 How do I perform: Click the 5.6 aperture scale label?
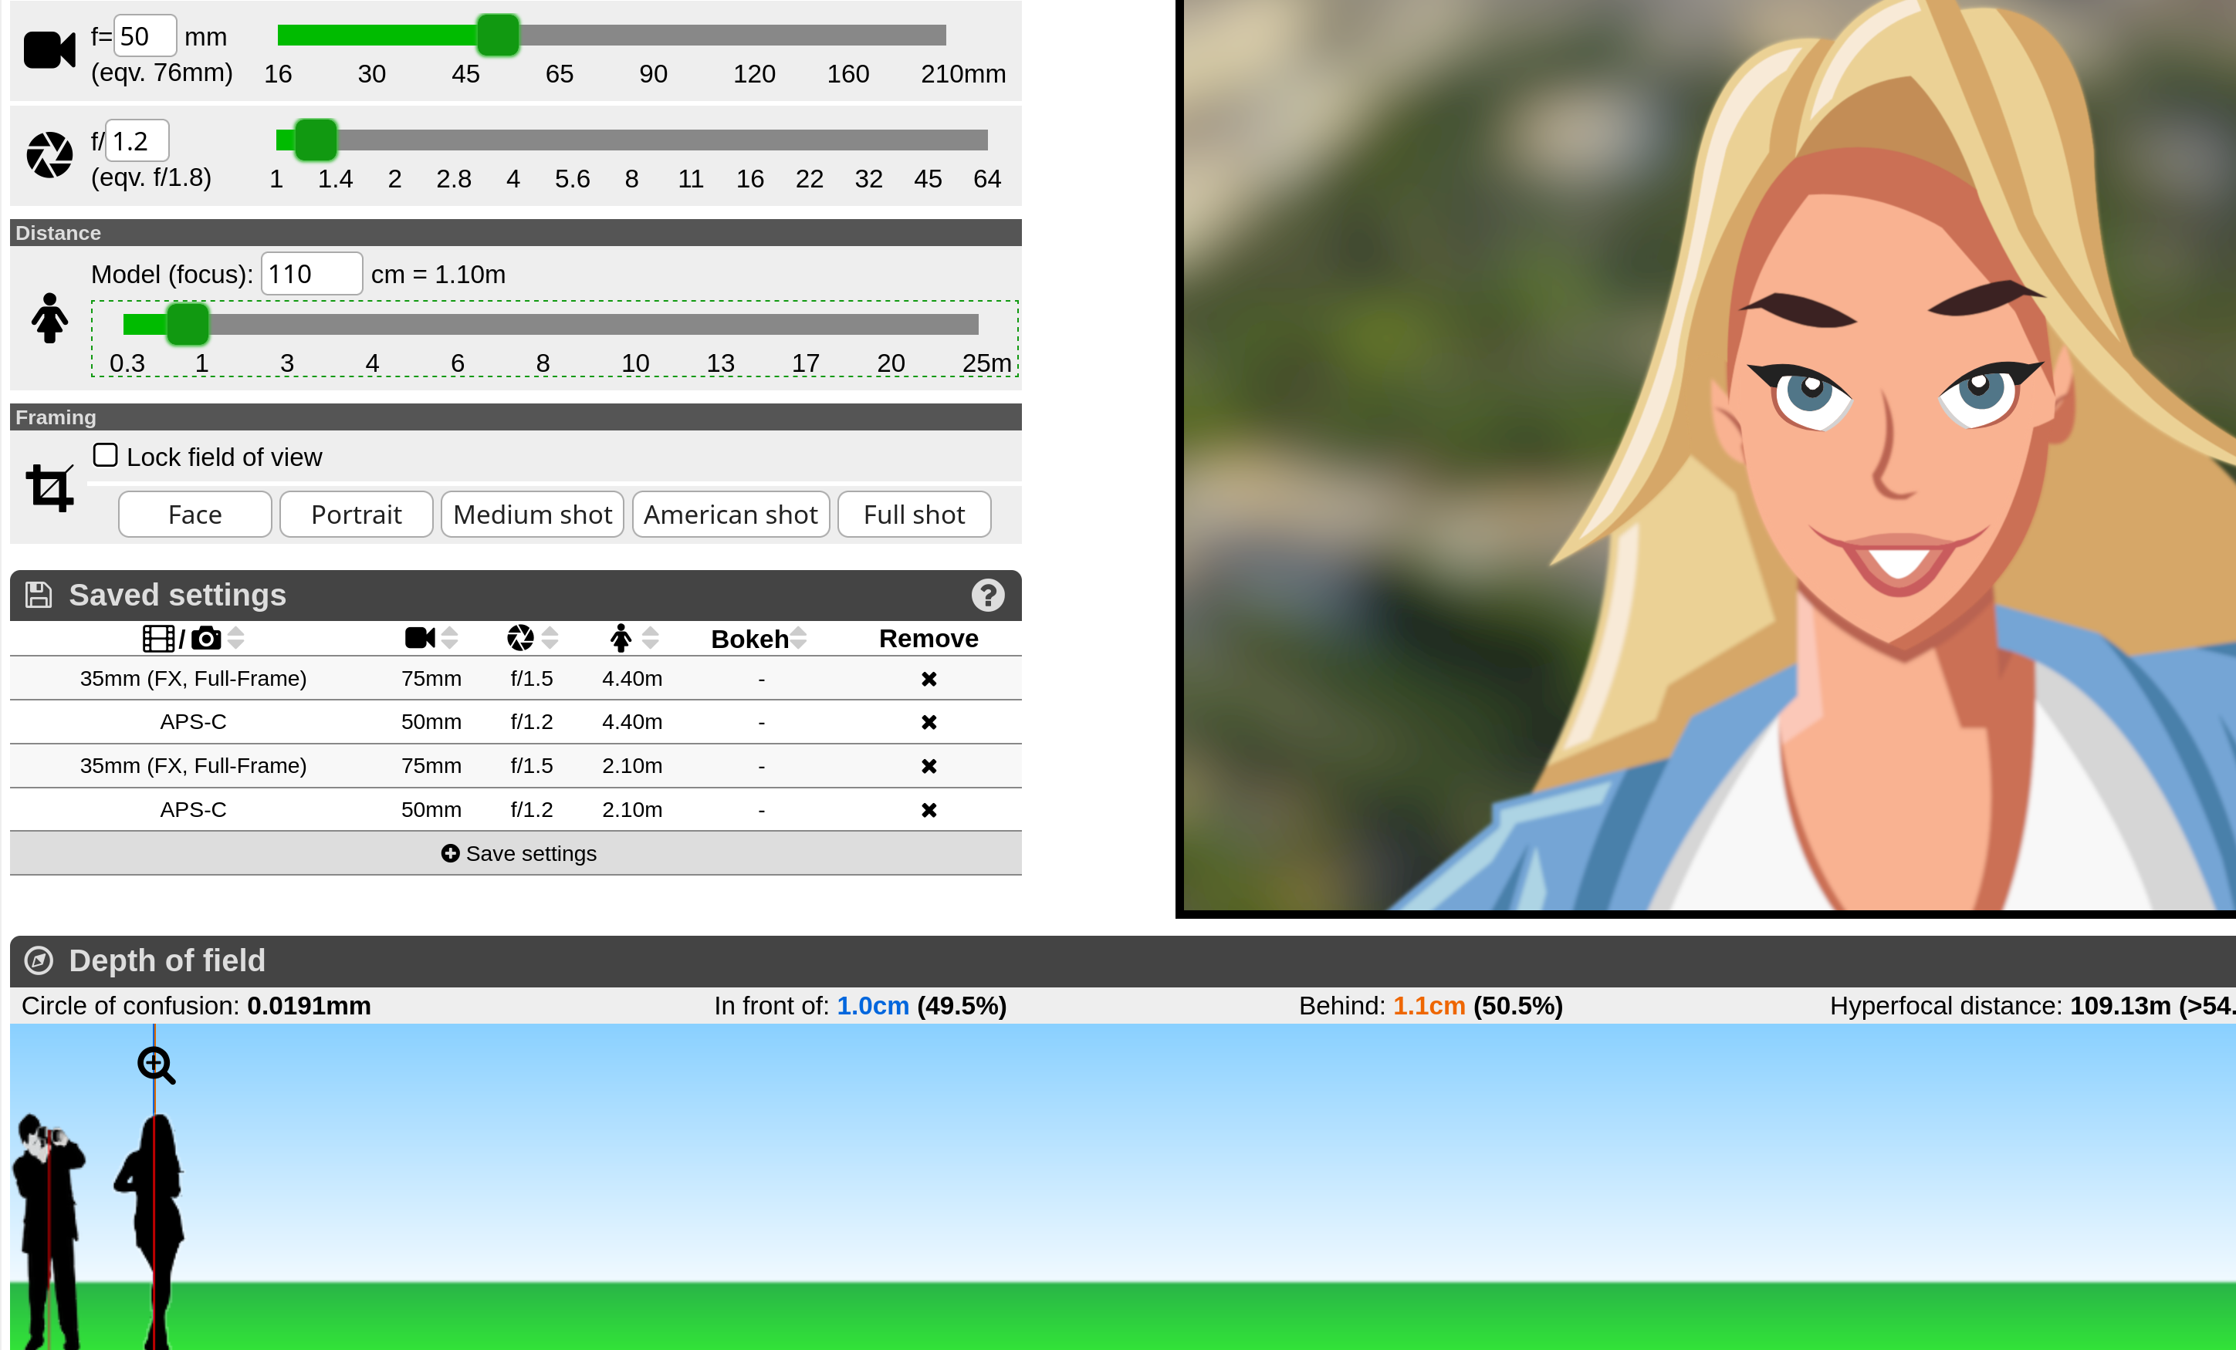point(573,179)
